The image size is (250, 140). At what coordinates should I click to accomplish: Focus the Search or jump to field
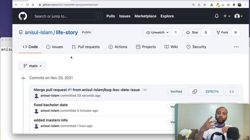[x=67, y=16]
